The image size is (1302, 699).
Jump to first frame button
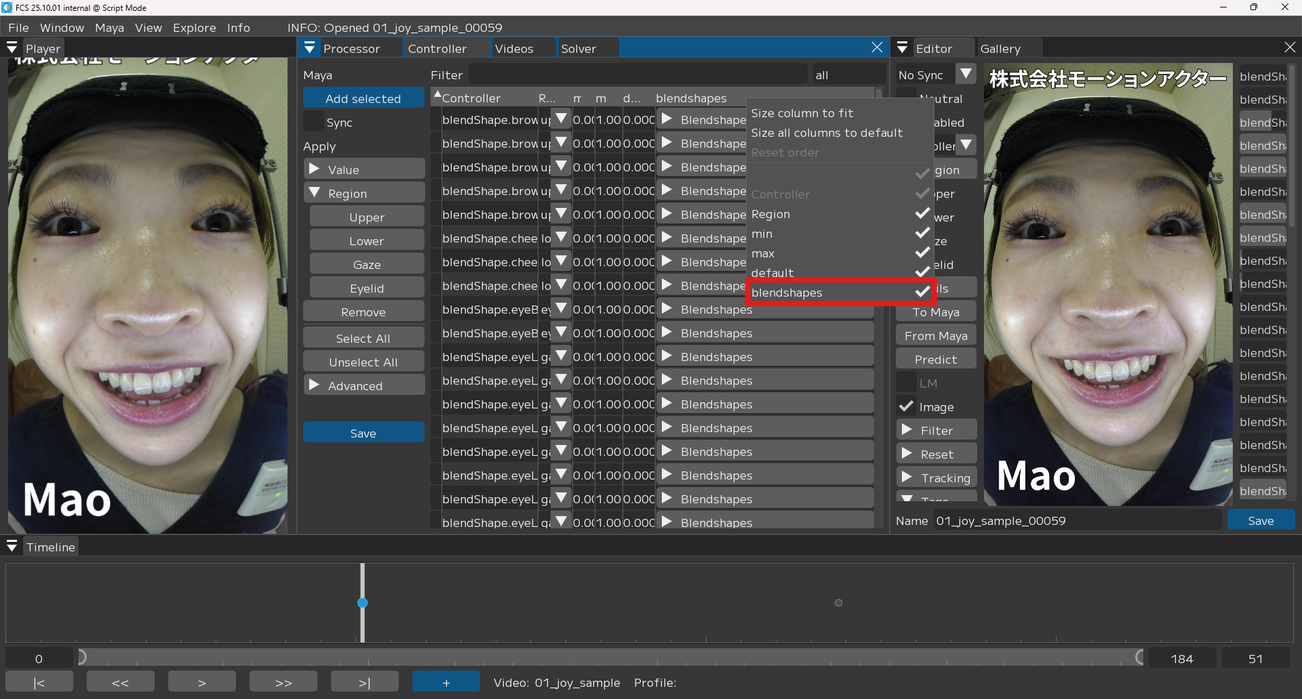tap(39, 682)
